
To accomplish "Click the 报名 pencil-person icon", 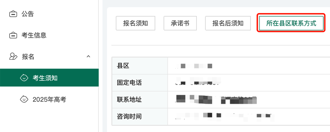I will pyautogui.click(x=13, y=57).
